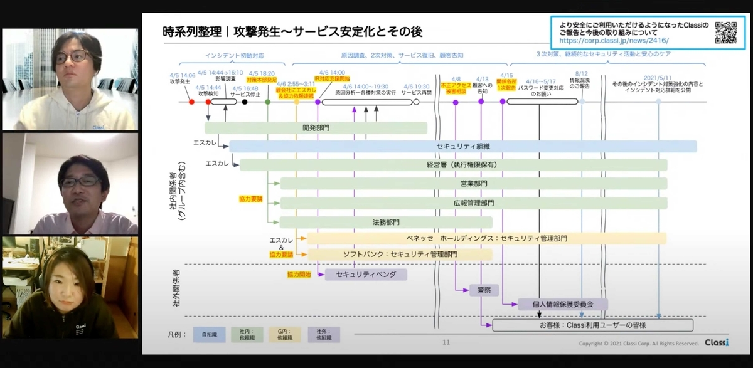The image size is (753, 368).
Task: Click the 個人情報保護委員会 box
Action: pos(563,303)
